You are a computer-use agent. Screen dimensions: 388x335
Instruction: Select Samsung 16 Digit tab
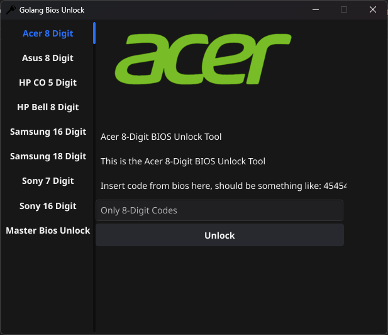[x=48, y=132]
